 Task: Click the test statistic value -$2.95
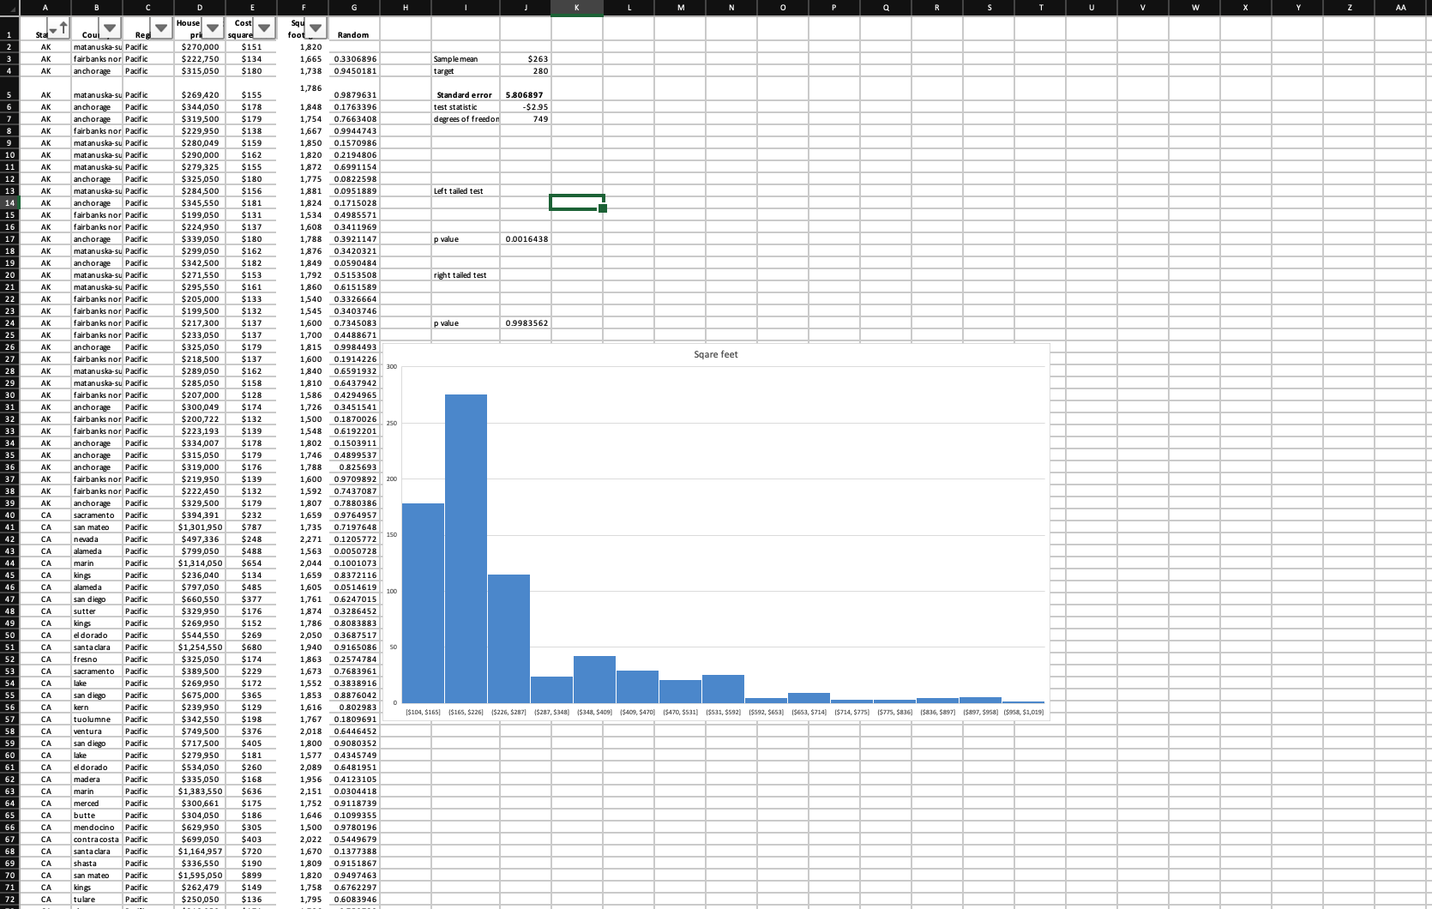coord(526,107)
